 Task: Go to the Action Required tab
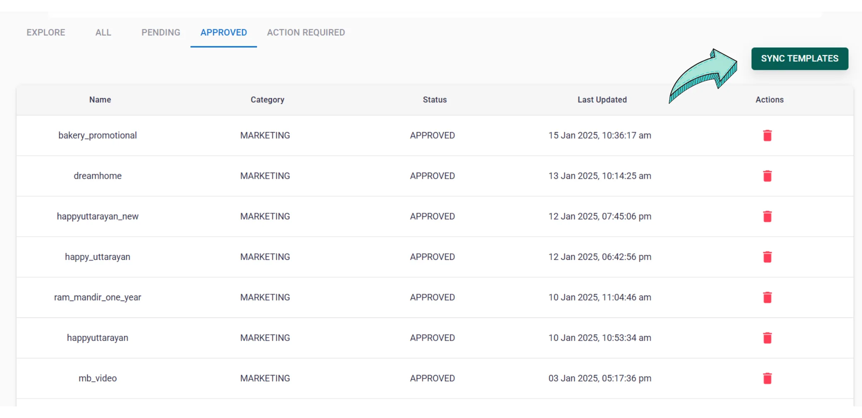tap(306, 32)
